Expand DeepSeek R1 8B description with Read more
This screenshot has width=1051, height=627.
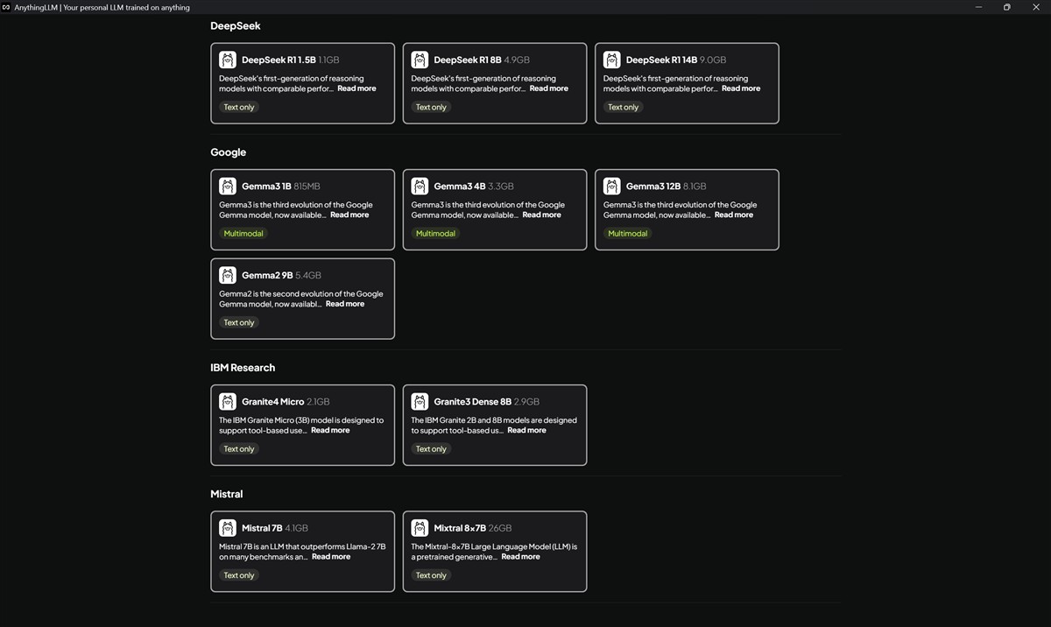(x=548, y=88)
